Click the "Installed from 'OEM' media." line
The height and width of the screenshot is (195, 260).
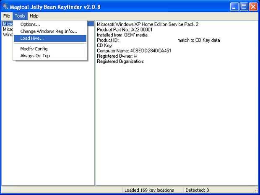tap(122, 35)
